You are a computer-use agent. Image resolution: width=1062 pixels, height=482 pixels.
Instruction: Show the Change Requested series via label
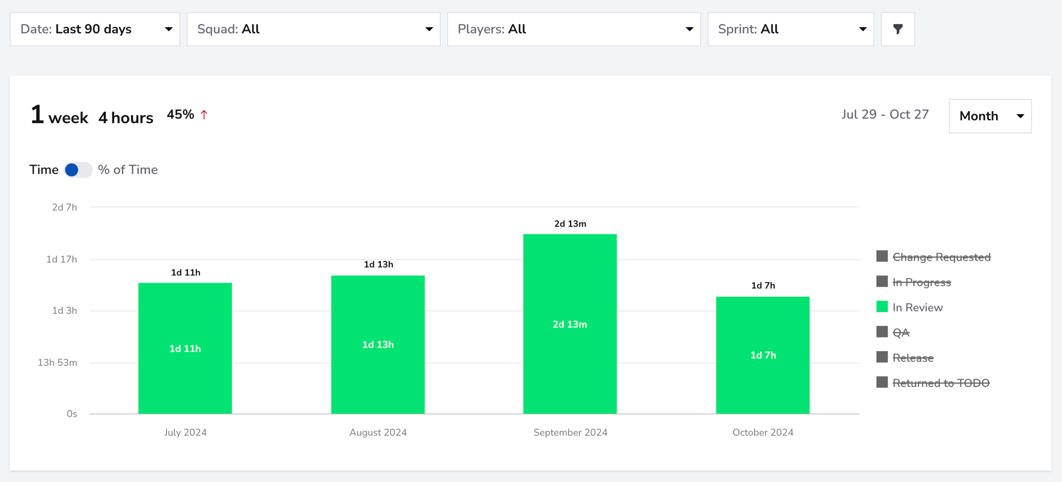(941, 257)
